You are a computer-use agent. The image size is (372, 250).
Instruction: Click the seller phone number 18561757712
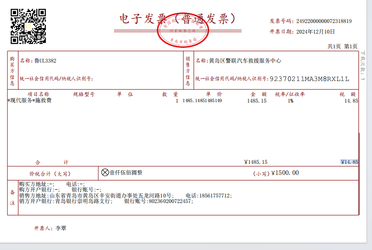pyautogui.click(x=214, y=195)
